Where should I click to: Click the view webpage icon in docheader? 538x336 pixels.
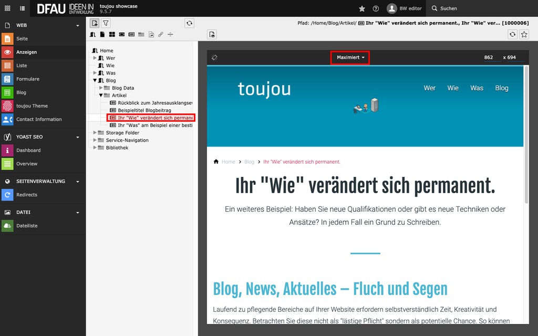212,35
